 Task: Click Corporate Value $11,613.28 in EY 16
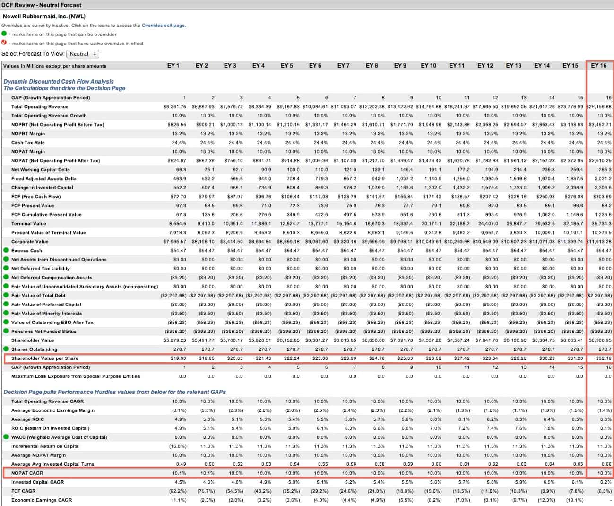coord(599,242)
